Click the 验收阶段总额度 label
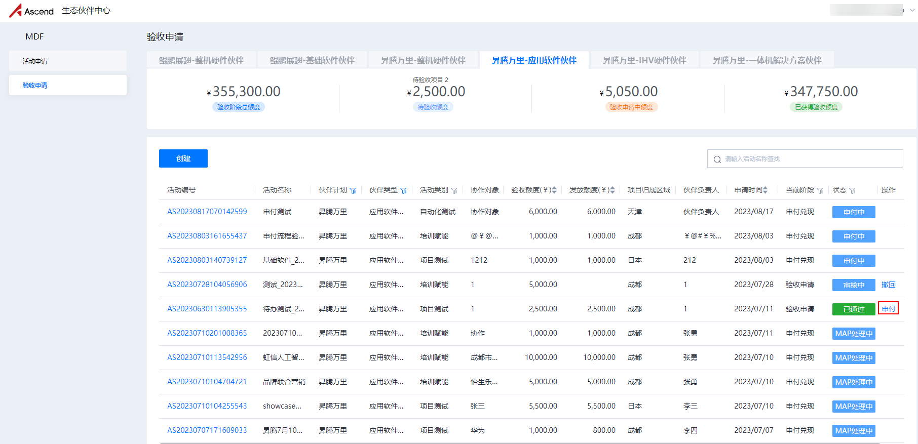Viewport: 918px width, 444px height. pos(239,107)
